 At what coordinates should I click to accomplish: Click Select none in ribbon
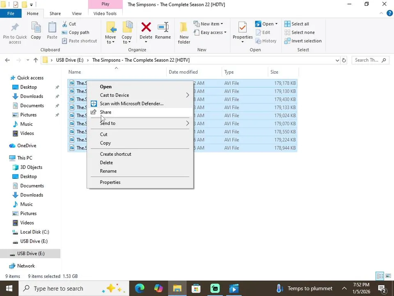click(299, 32)
